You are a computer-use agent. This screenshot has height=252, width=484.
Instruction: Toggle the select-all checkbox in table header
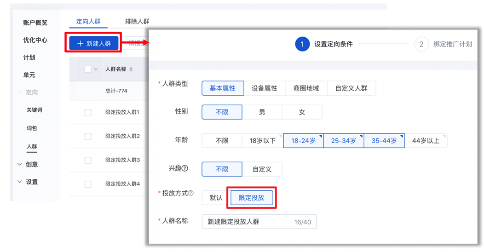click(88, 69)
